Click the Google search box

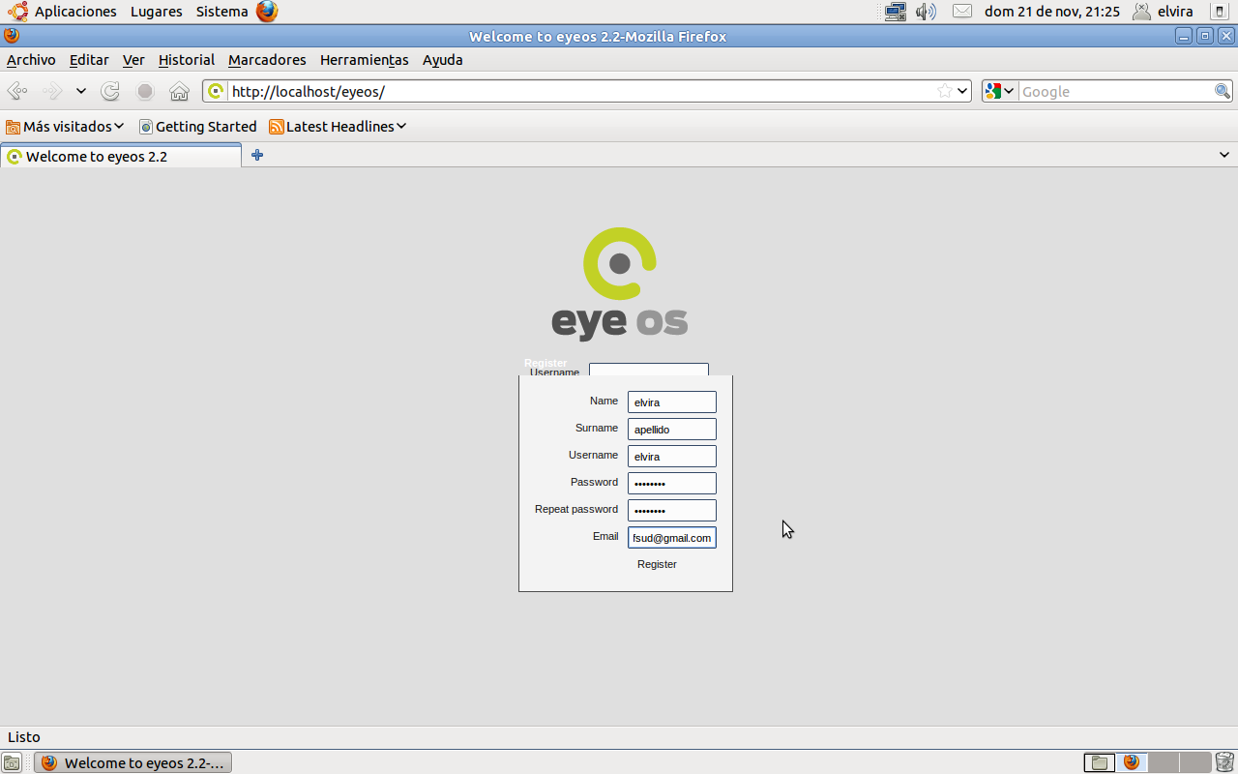[x=1116, y=91]
